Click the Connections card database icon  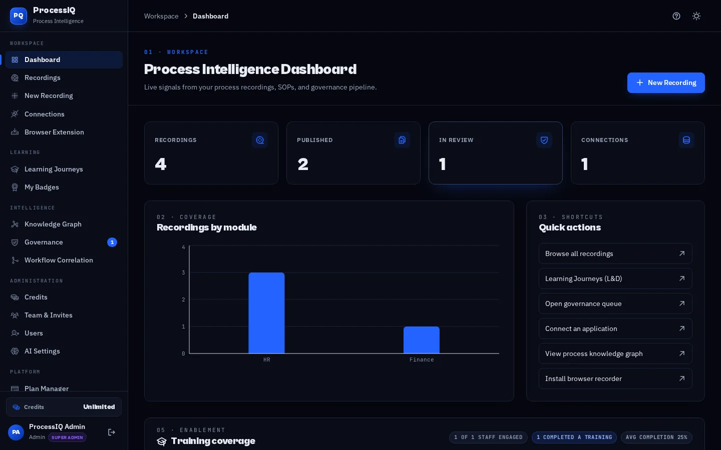[x=686, y=140]
